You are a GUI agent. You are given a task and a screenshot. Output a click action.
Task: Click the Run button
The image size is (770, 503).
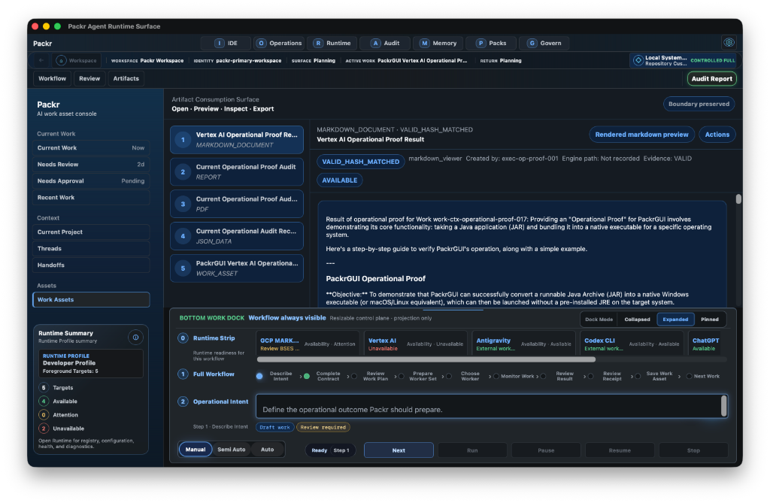coord(472,450)
